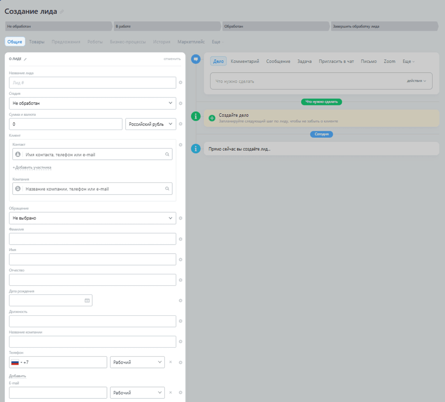Select the Сообщение timeline tab
Screen dimensions: 445x402
278,61
